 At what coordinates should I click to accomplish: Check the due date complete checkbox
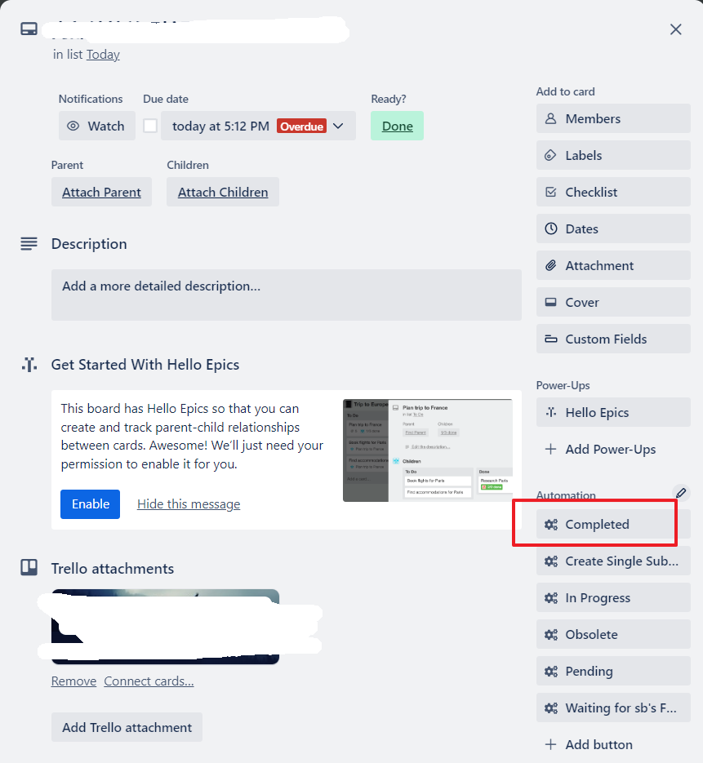tap(150, 126)
